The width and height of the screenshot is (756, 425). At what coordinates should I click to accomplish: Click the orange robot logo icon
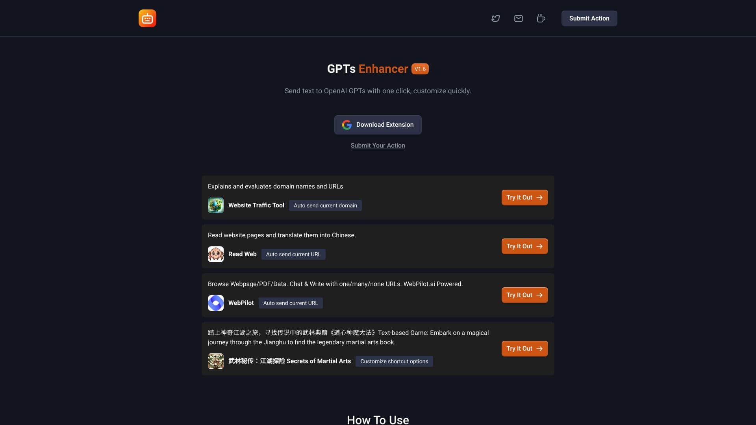click(147, 18)
